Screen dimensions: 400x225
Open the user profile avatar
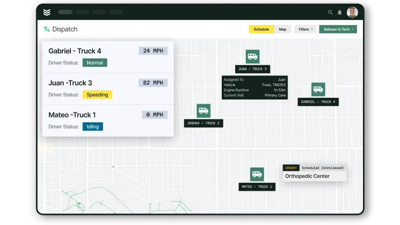(352, 12)
